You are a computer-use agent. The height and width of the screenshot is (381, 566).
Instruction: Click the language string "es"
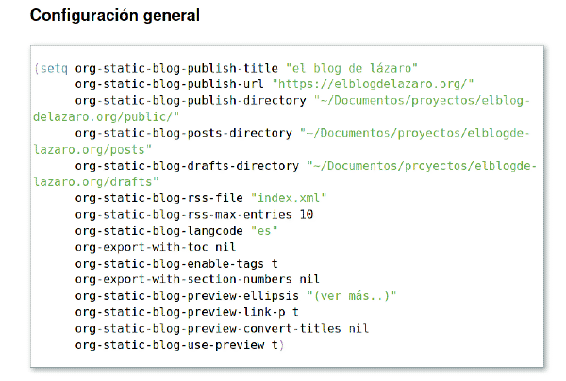[x=264, y=231]
